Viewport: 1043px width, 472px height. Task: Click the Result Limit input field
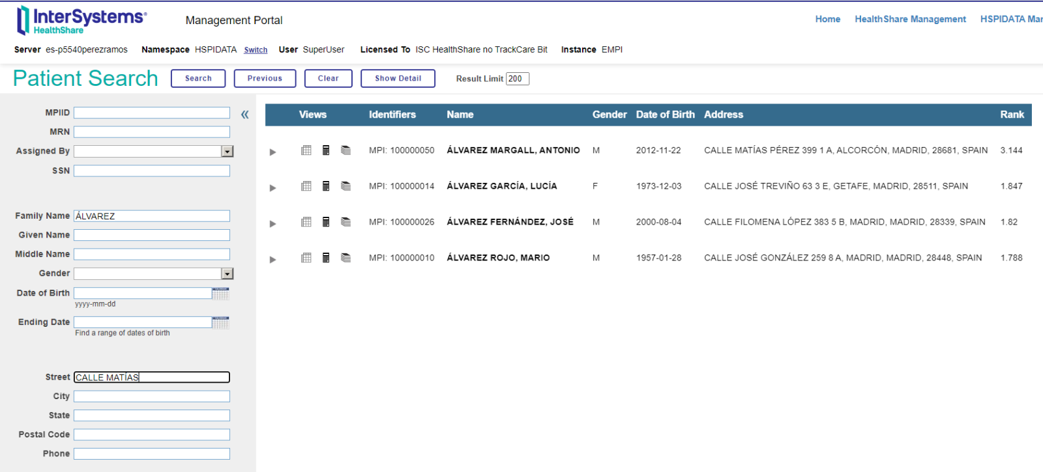pos(518,79)
